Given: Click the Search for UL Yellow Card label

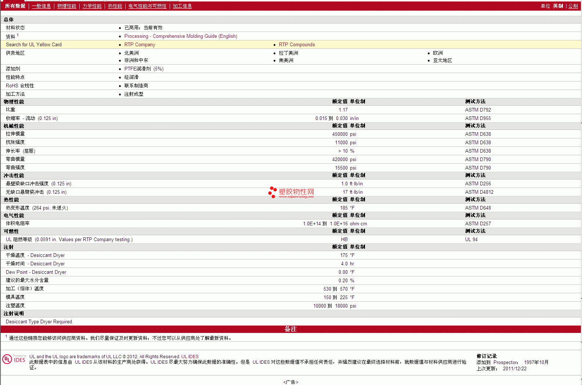Looking at the screenshot, I should [x=34, y=44].
